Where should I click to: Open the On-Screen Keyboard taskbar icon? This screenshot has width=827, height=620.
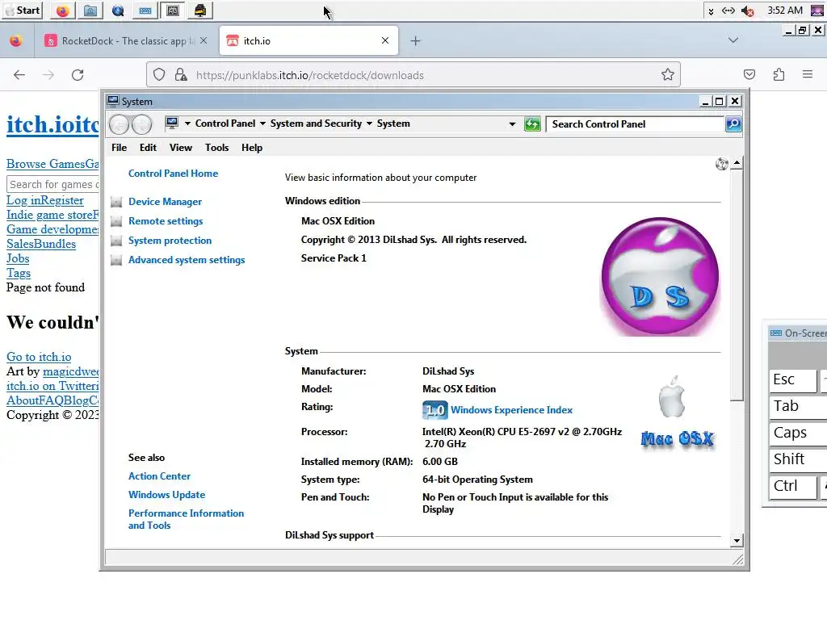145,10
